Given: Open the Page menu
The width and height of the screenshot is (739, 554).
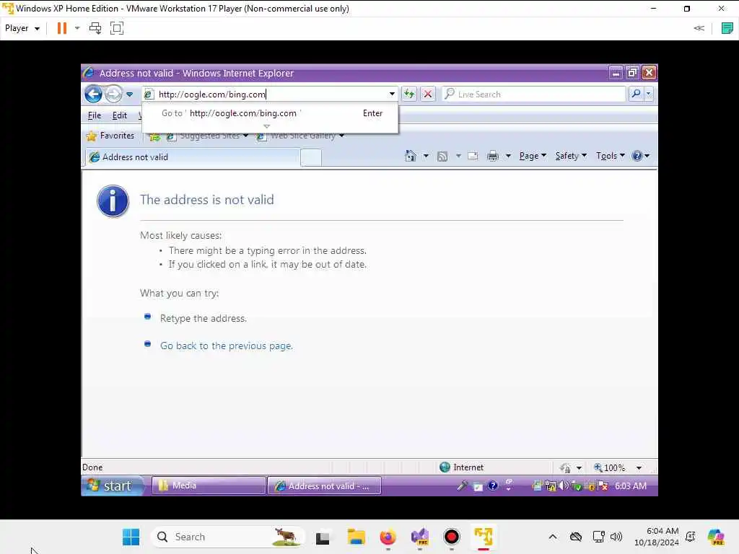Looking at the screenshot, I should click(x=533, y=156).
